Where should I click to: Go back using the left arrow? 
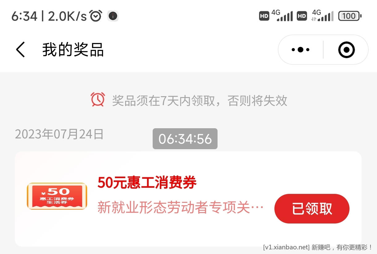pos(20,50)
